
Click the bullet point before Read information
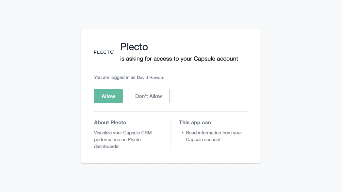coord(183,133)
